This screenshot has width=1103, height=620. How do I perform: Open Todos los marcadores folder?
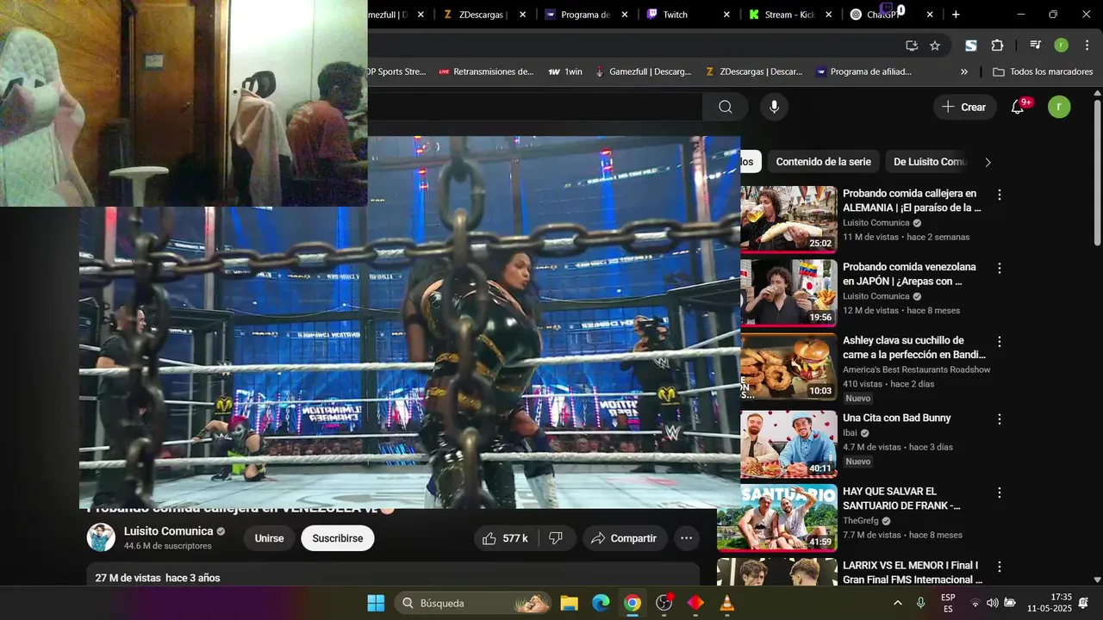pos(1044,71)
